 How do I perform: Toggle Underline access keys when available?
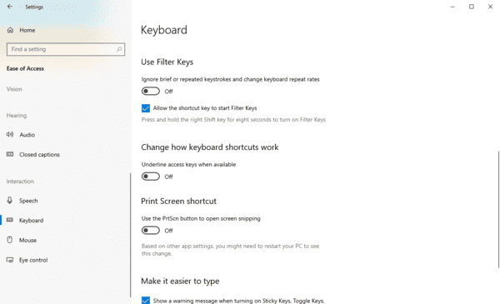click(x=151, y=177)
